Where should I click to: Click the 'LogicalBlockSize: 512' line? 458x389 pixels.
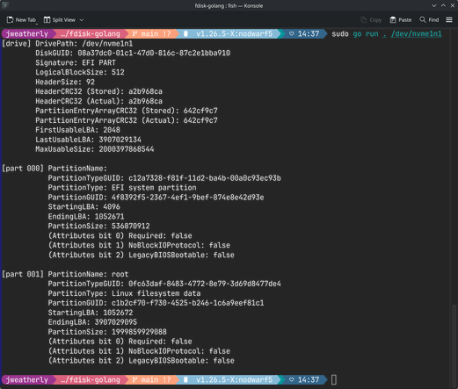80,72
